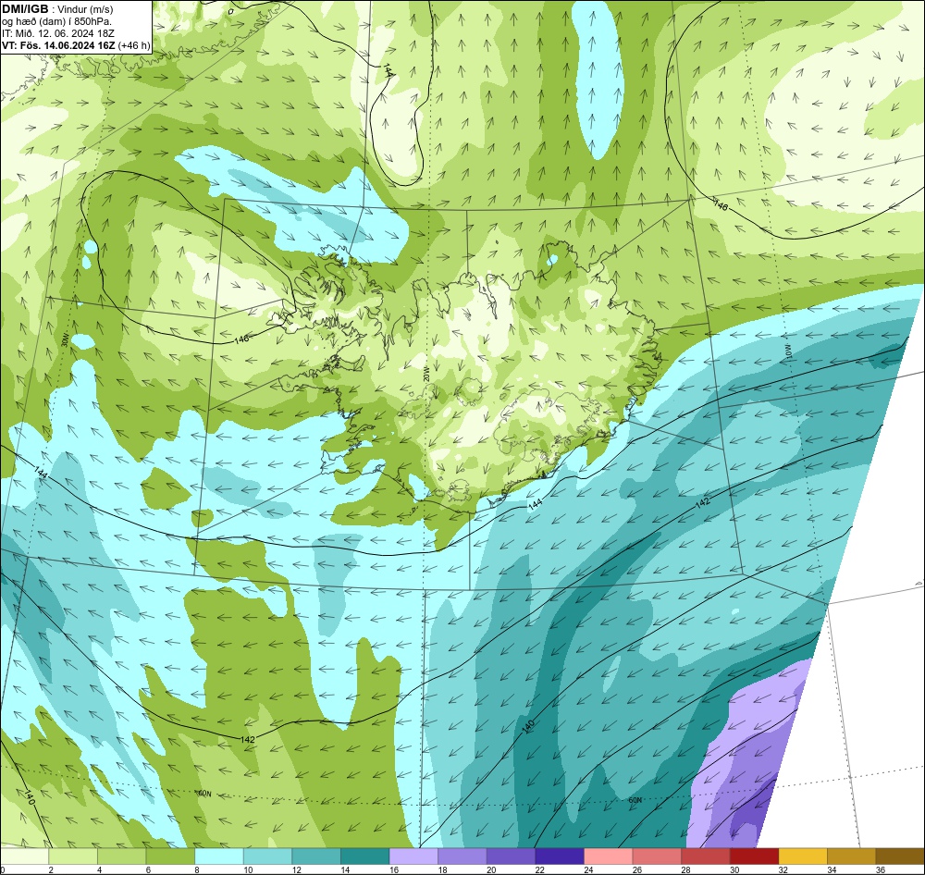Click the '146' contour label northeast of Iceland
The height and width of the screenshot is (875, 925).
721,204
